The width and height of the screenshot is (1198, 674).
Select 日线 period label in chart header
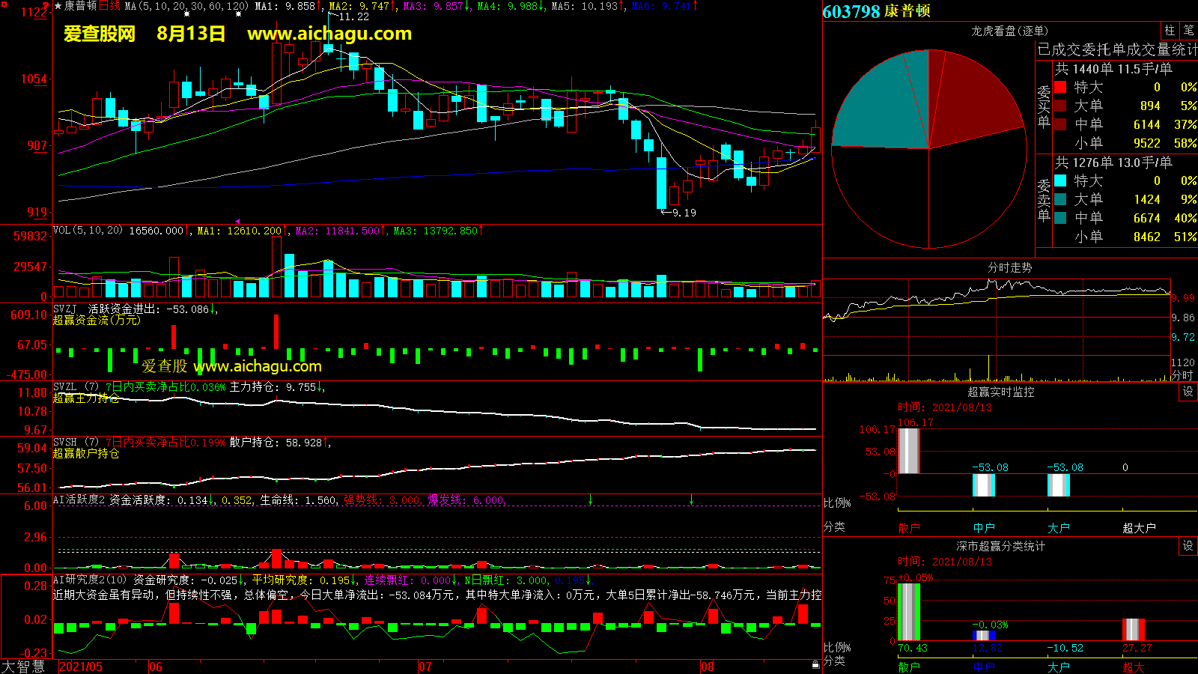pos(109,6)
